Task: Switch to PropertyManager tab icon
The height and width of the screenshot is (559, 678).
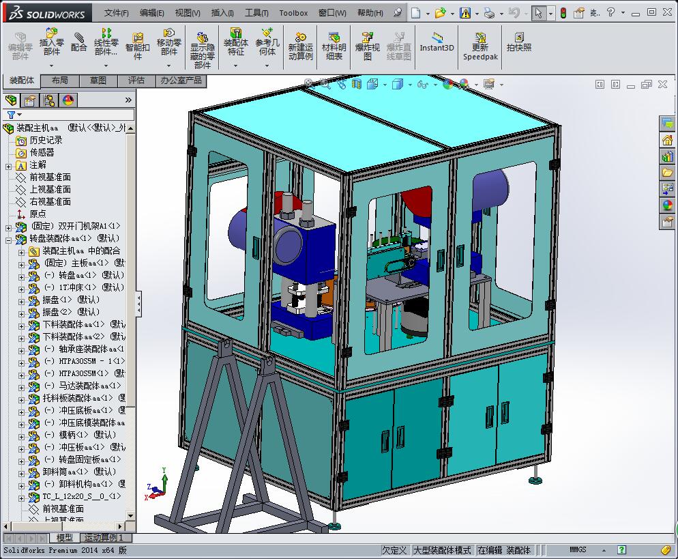Action: click(29, 100)
